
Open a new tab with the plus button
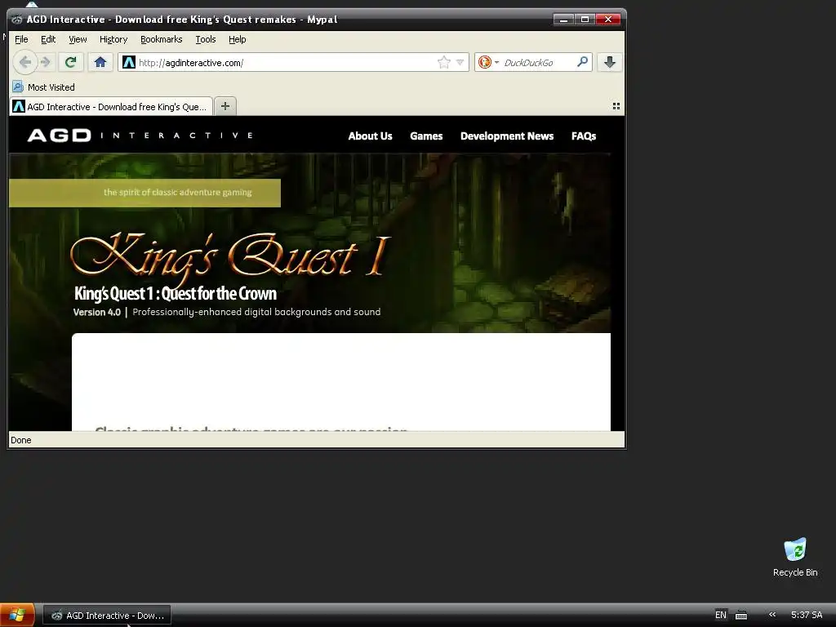point(225,106)
